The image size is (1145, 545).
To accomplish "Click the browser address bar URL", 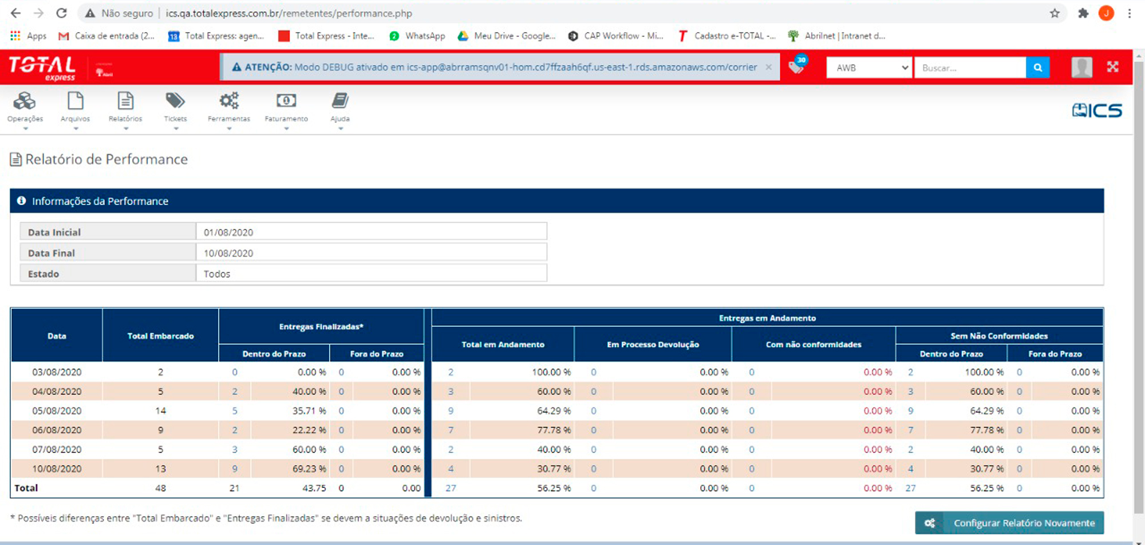I will [x=289, y=13].
